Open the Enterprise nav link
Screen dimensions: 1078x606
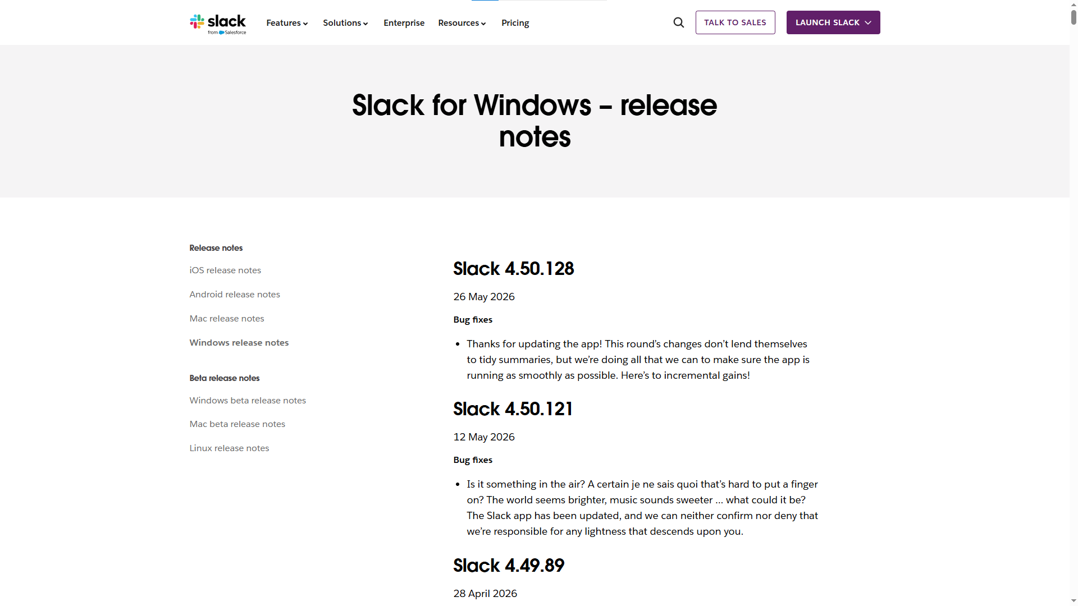(x=404, y=23)
